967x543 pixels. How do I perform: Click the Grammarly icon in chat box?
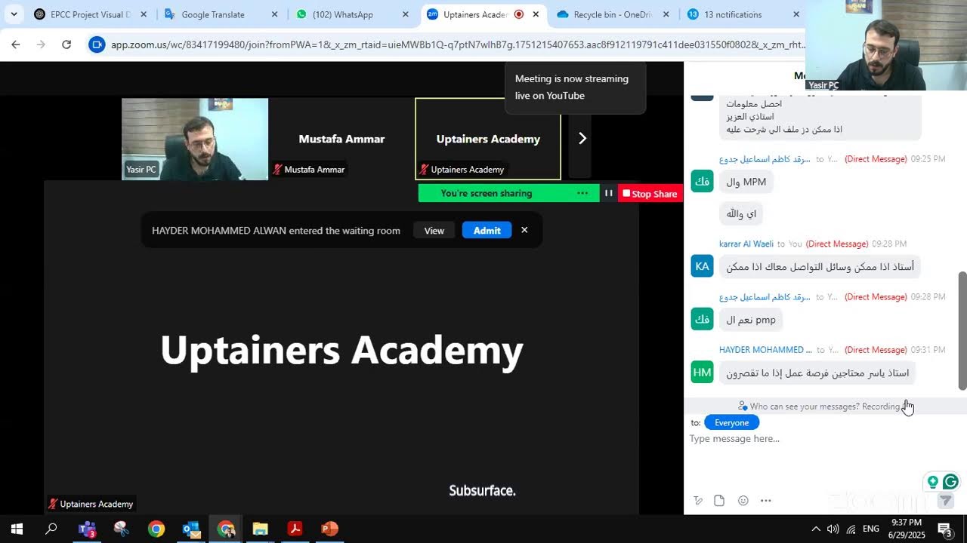point(950,481)
